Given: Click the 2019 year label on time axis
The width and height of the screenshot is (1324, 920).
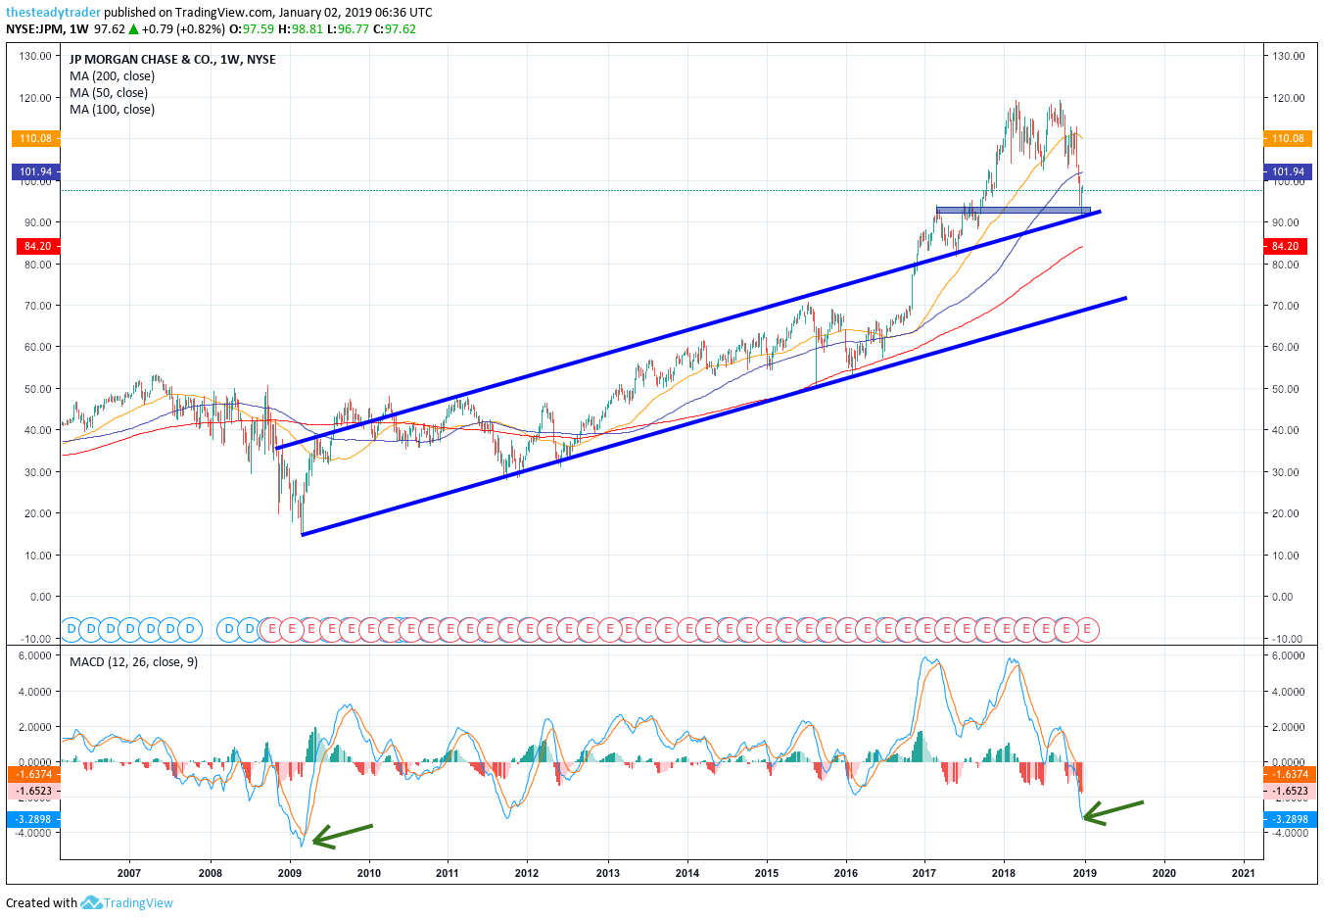Looking at the screenshot, I should click(1084, 873).
